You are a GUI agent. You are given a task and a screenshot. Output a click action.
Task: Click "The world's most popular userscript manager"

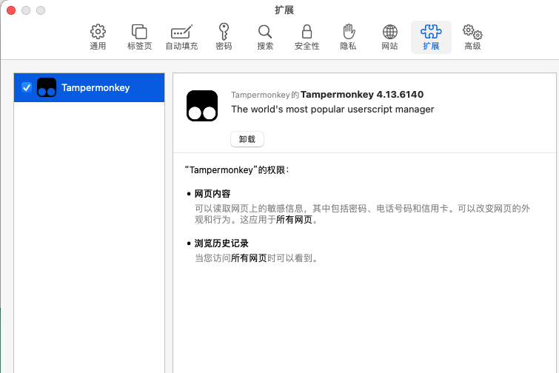(x=332, y=109)
